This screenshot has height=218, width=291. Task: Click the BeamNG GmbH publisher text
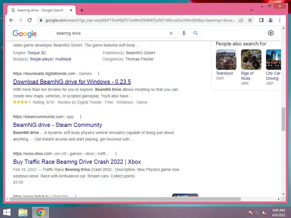pos(140,53)
